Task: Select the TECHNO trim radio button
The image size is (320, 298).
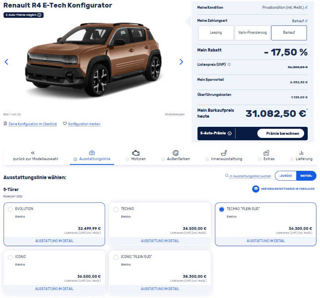Action: (116, 209)
